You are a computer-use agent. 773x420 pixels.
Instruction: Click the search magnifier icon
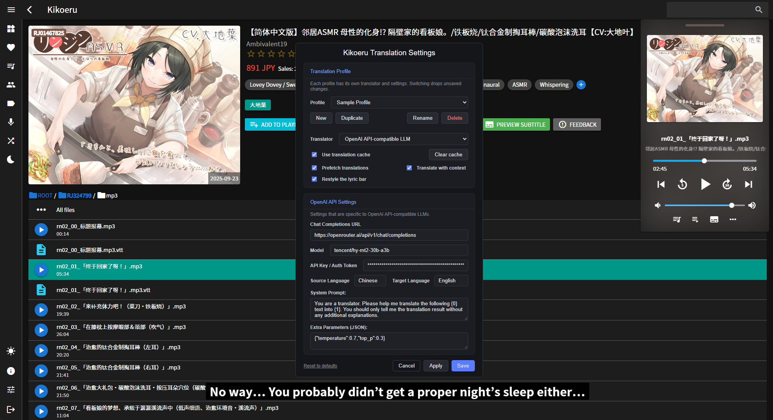click(x=759, y=10)
